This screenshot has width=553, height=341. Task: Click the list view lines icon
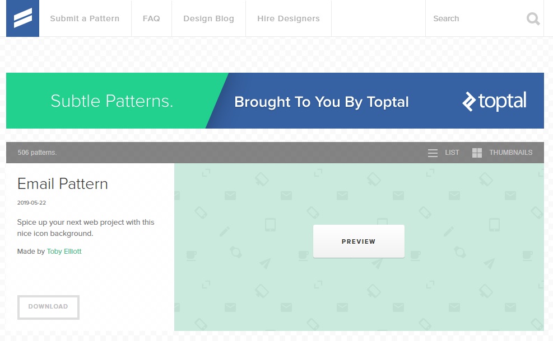point(433,153)
